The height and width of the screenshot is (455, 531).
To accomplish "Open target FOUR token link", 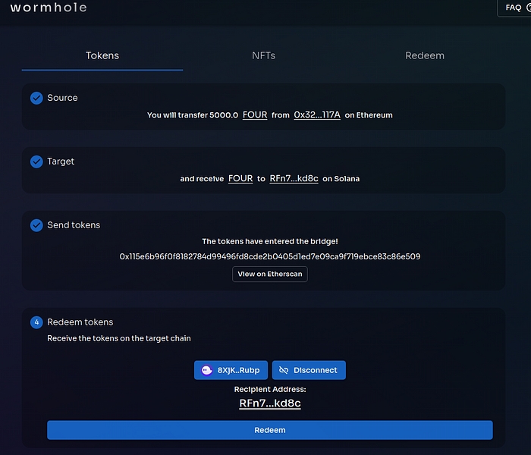I will [240, 179].
